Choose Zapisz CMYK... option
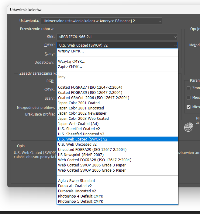The width and height of the screenshot is (200, 214). click(117, 67)
